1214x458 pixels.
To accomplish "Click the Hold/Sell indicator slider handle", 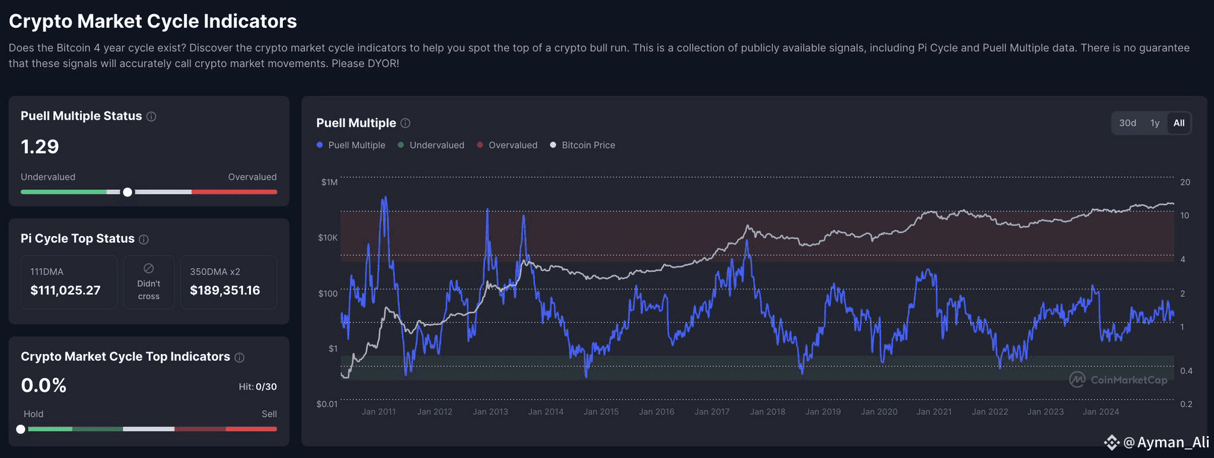I will pyautogui.click(x=21, y=429).
